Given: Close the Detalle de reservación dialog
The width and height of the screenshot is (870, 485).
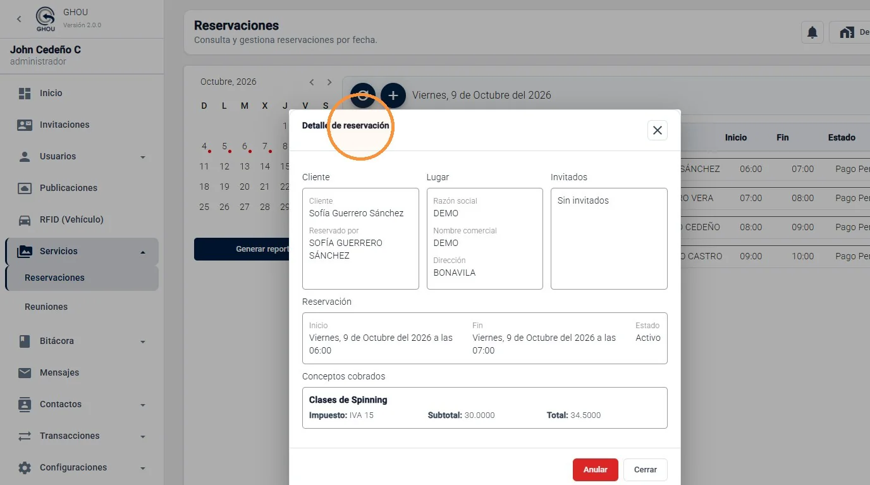Looking at the screenshot, I should click(658, 130).
